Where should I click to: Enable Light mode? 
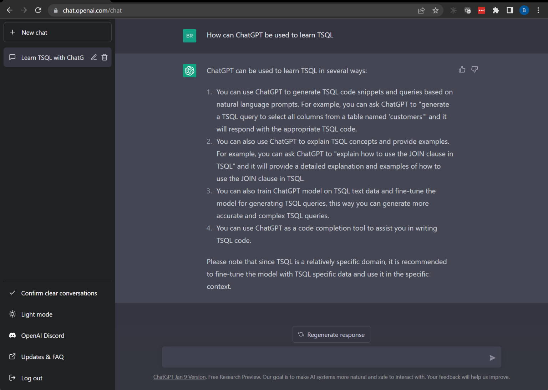coord(37,314)
